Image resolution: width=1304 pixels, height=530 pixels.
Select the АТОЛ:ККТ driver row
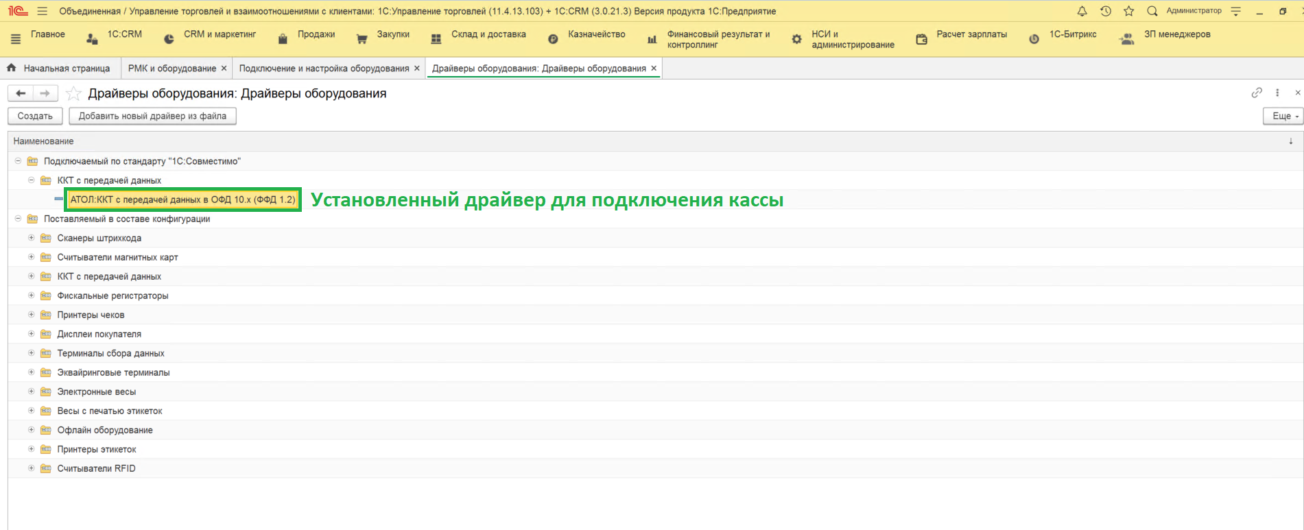pyautogui.click(x=182, y=200)
